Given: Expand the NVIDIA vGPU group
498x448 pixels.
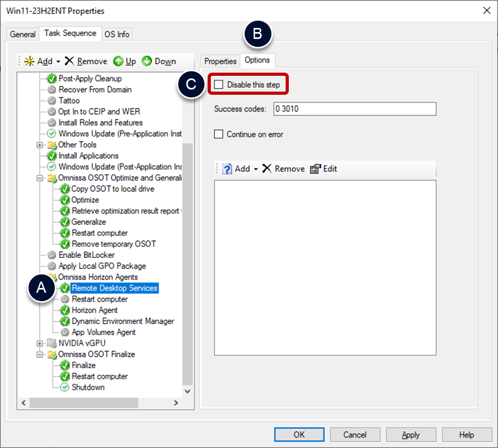Looking at the screenshot, I should tap(40, 343).
